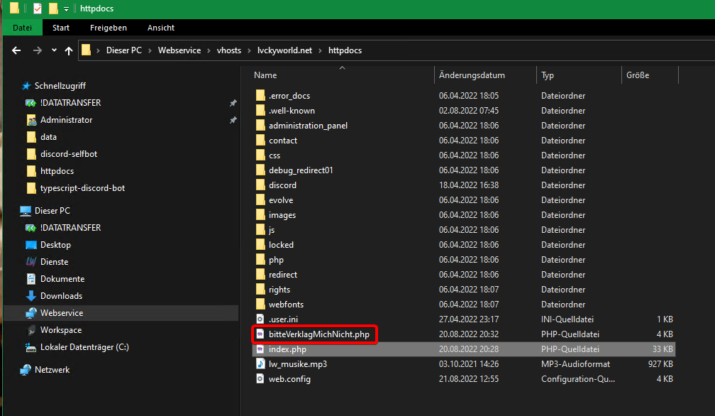
Task: Select the web.config file icon
Action: pyautogui.click(x=260, y=379)
